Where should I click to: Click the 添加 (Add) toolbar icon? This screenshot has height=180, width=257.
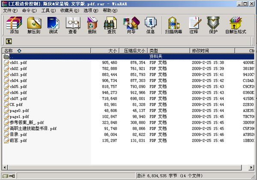pyautogui.click(x=14, y=25)
